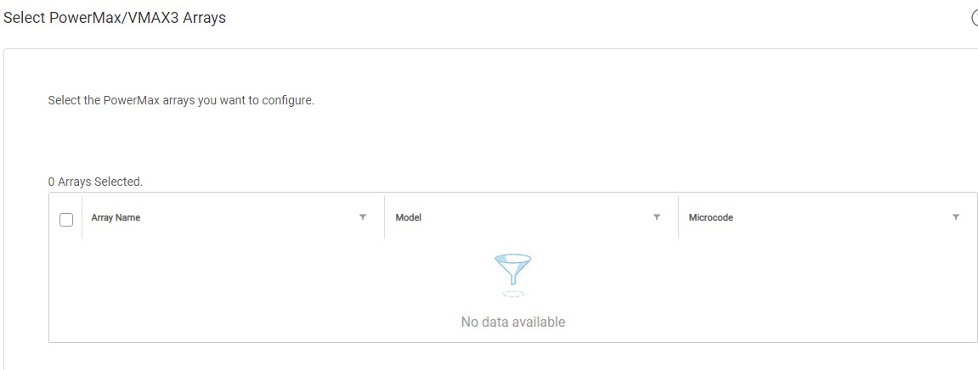Click the 'No data available' message
The width and height of the screenshot is (978, 370).
(x=512, y=322)
